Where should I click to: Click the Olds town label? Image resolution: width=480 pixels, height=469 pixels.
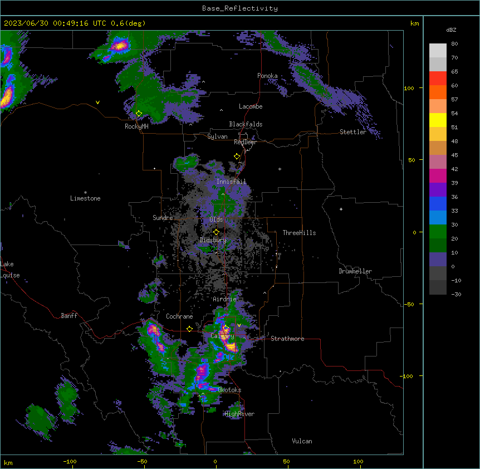click(216, 219)
